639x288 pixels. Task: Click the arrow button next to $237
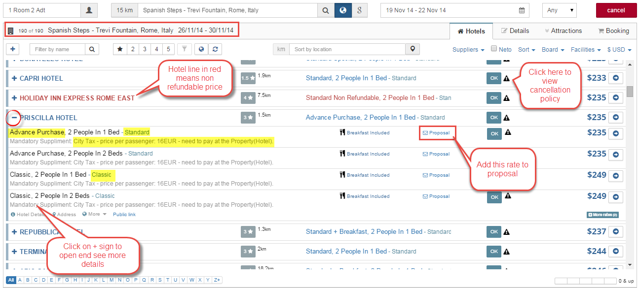pos(615,231)
